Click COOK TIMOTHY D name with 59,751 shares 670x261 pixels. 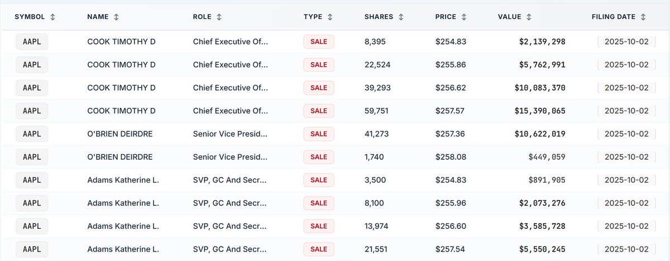point(121,111)
